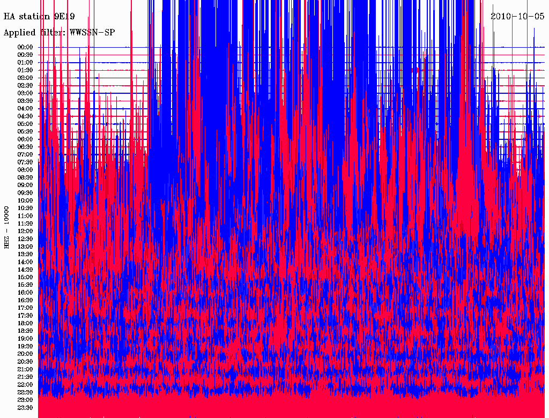This screenshot has width=549, height=418.
Task: Click the 05:30 time label
Action: click(x=25, y=132)
